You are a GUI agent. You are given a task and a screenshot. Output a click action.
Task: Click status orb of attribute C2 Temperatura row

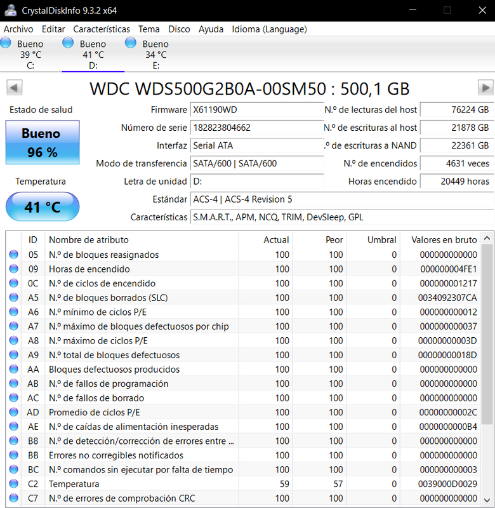point(13,484)
